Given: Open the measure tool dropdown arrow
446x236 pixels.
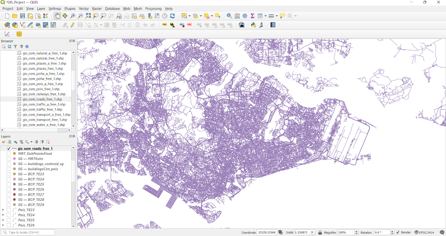Looking at the screenshot, I should pyautogui.click(x=277, y=16).
